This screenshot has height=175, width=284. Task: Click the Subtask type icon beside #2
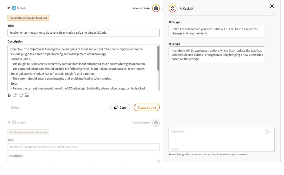13,122
